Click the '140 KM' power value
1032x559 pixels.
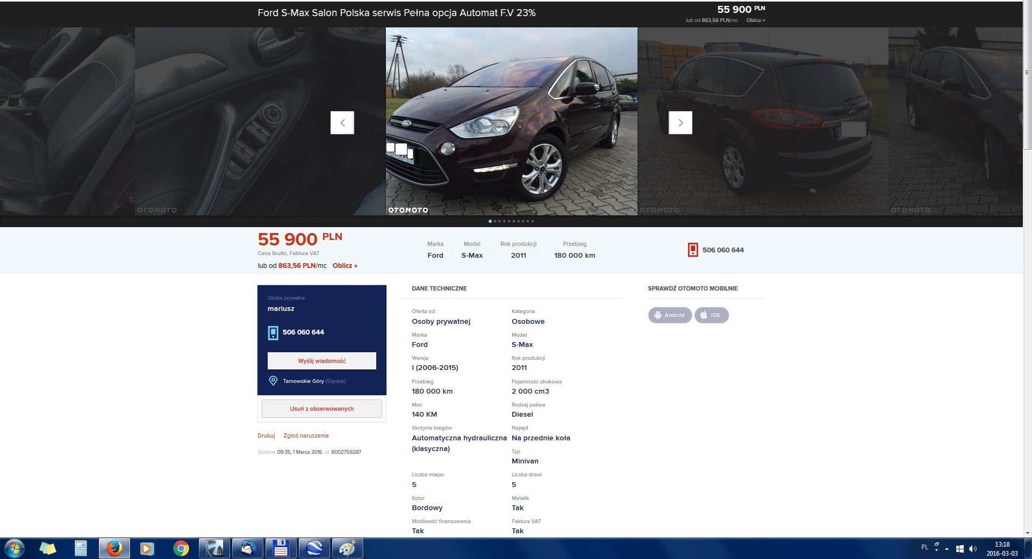point(425,415)
